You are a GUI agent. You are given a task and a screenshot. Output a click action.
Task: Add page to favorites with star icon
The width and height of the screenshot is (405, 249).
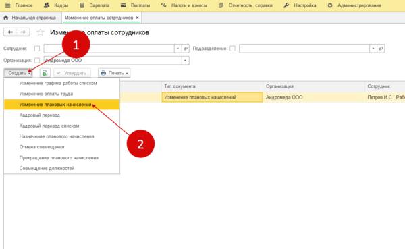(40, 32)
